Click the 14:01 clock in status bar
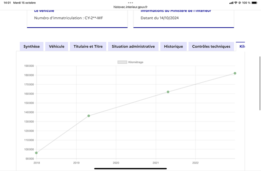Screen dimensions: 261x171 pyautogui.click(x=7, y=3)
